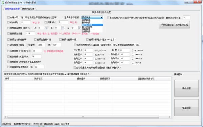Increase the 上 crop value spinner

point(46,27)
